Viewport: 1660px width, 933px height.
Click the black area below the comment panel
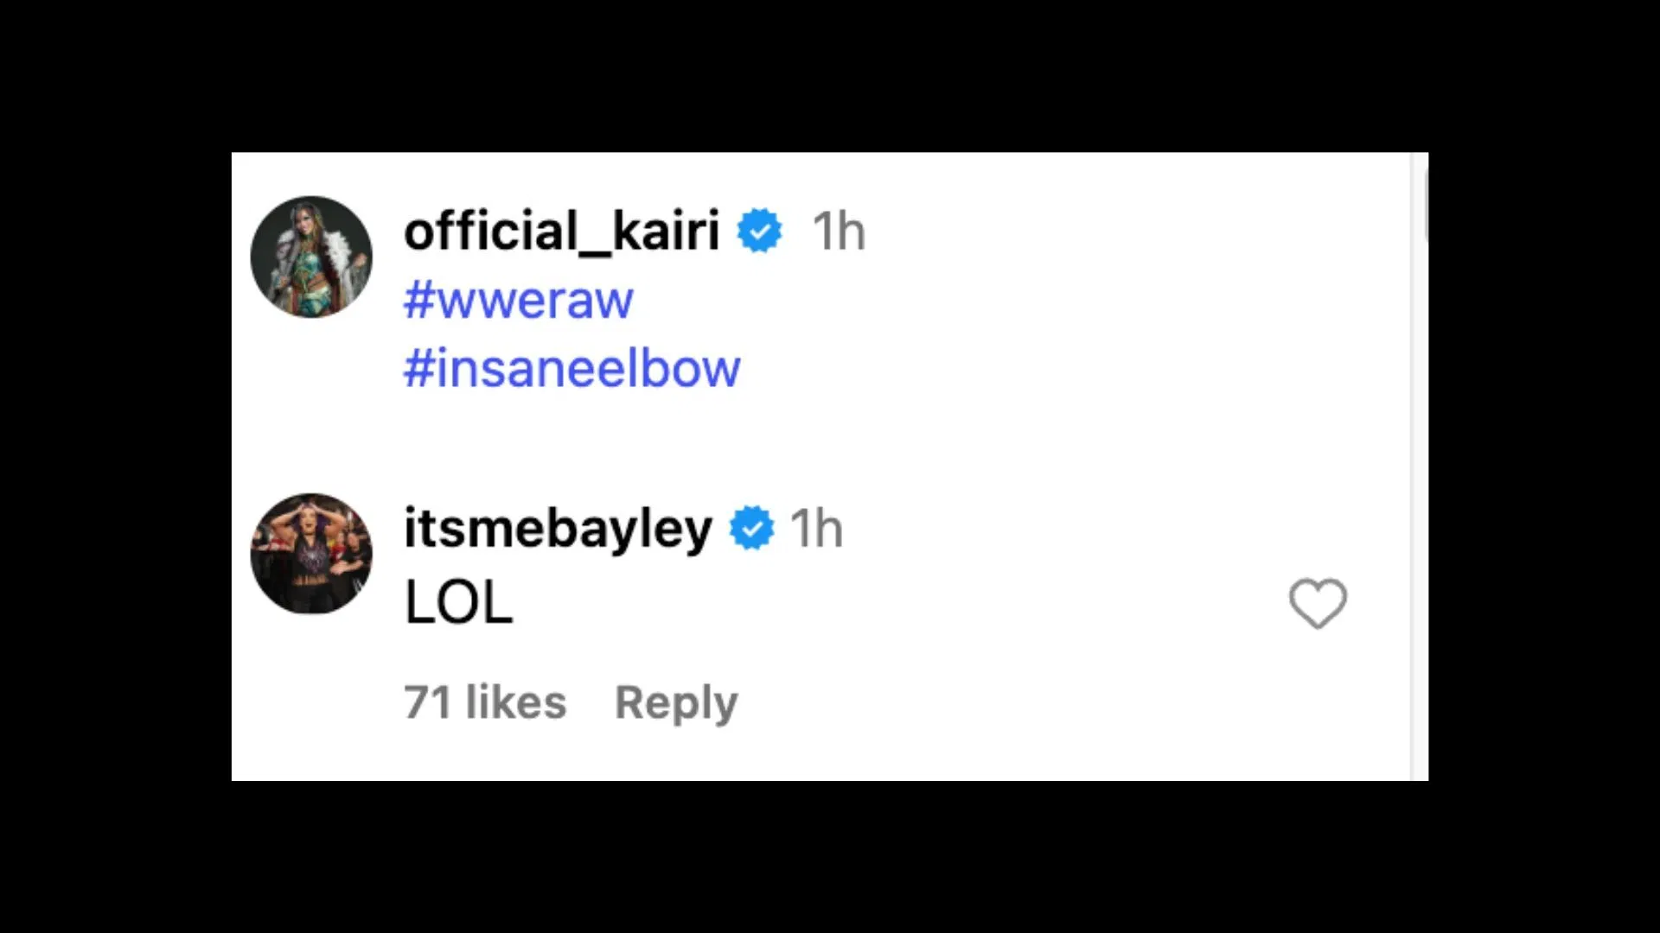830,855
